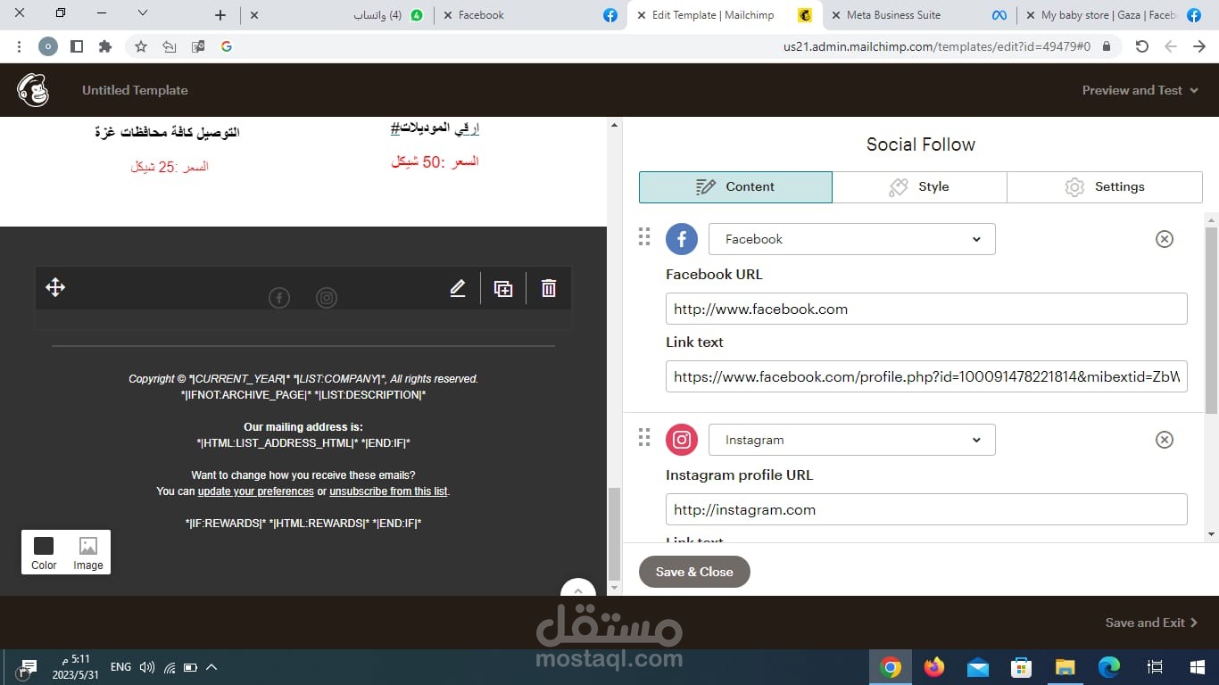Screen dimensions: 1219x685
Task: Click the duplicate block icon
Action: click(x=503, y=287)
